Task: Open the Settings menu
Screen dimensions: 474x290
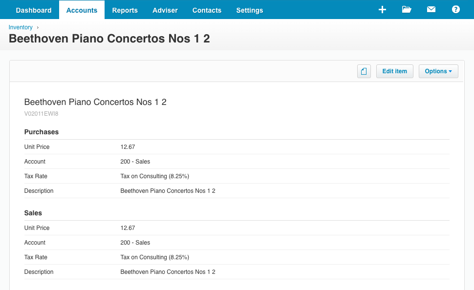Action: point(249,10)
